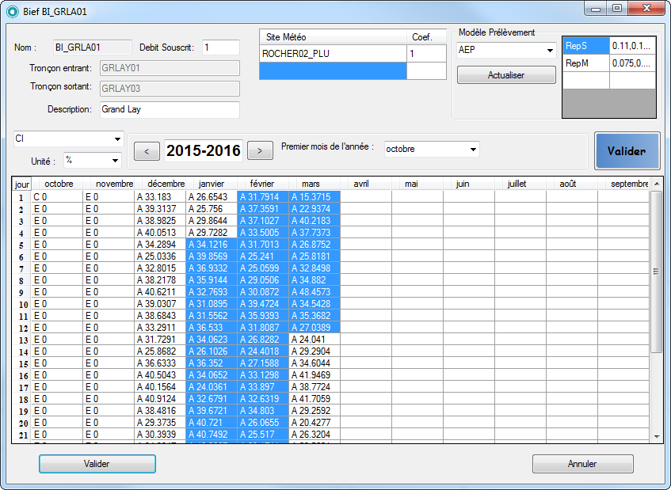Click the table scrollbar down arrow
The image size is (671, 490).
657,436
